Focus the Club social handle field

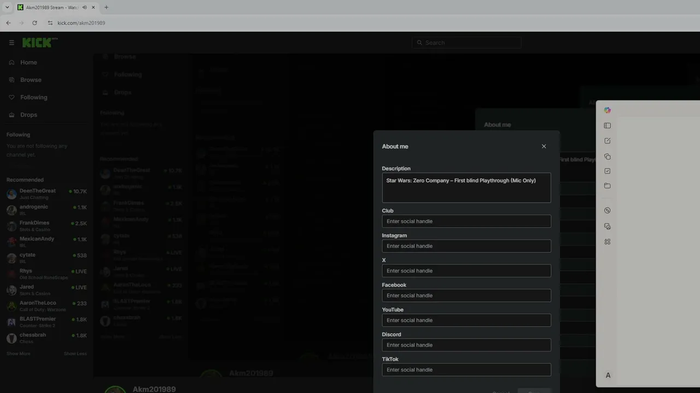tap(466, 221)
